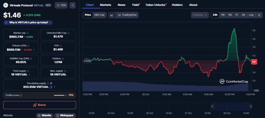Click the $666.12M volume value

click(x=13, y=50)
